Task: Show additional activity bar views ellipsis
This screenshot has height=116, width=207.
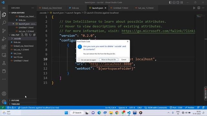Action: [4, 79]
